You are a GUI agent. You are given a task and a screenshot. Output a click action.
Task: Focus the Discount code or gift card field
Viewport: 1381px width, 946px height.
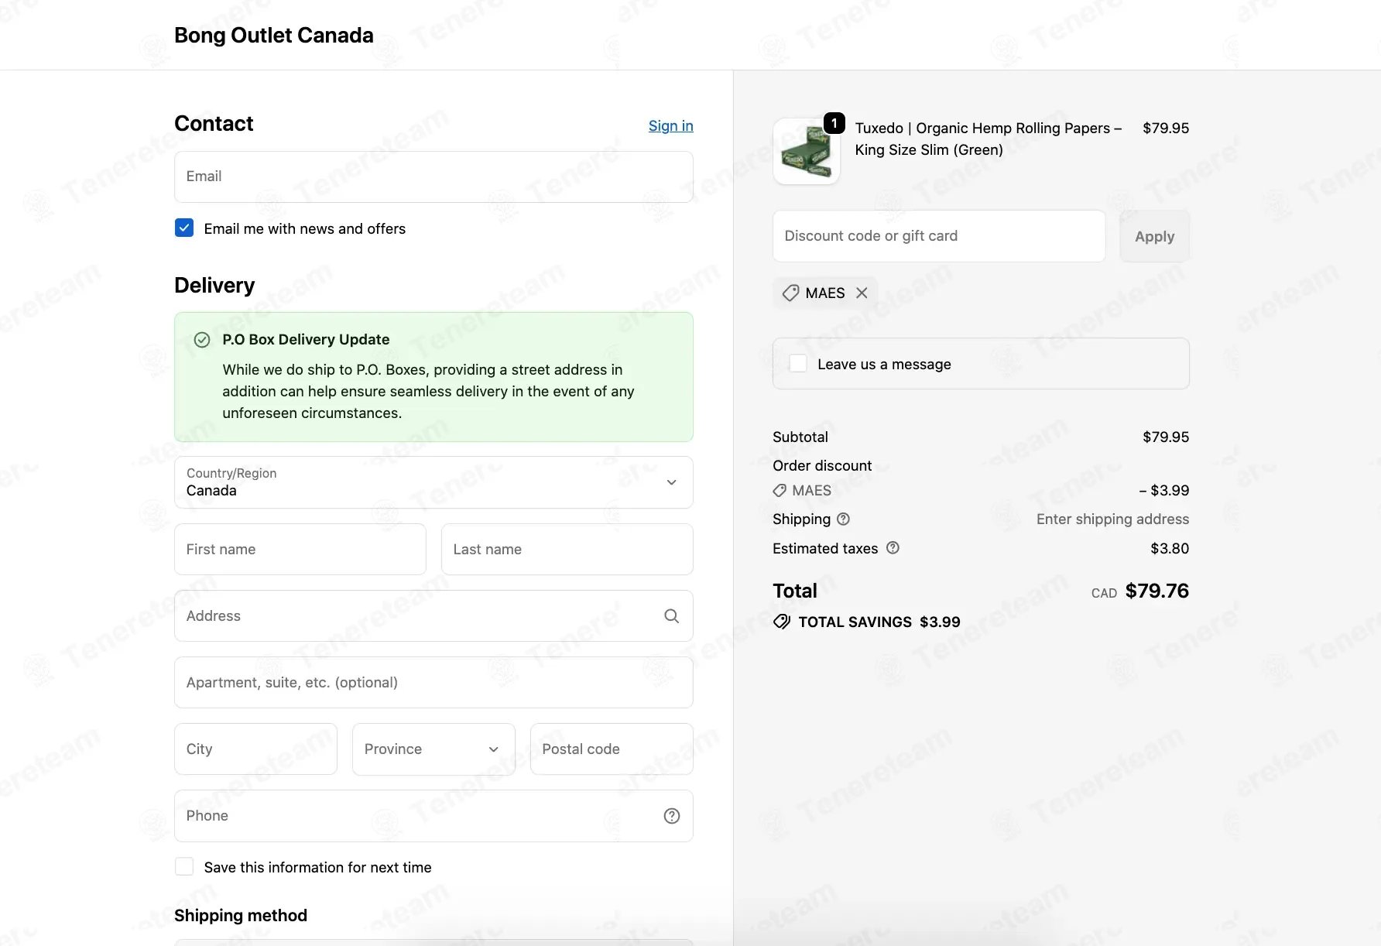[939, 236]
